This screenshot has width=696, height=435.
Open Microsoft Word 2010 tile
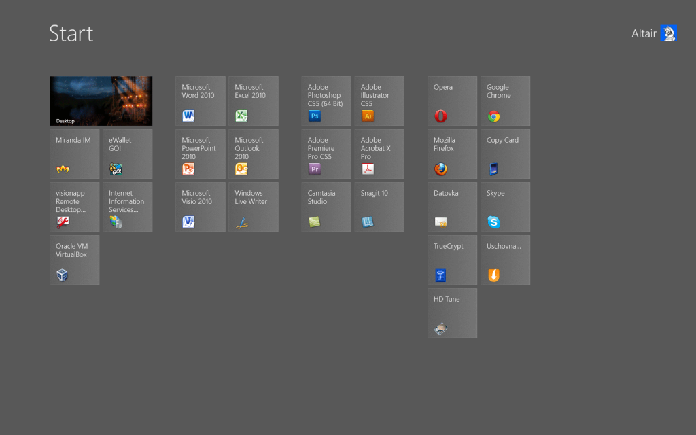pos(201,101)
